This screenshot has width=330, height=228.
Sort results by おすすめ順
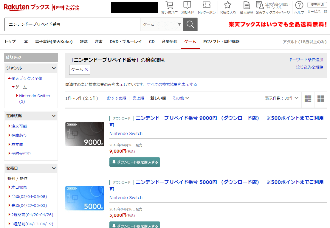[x=117, y=98]
